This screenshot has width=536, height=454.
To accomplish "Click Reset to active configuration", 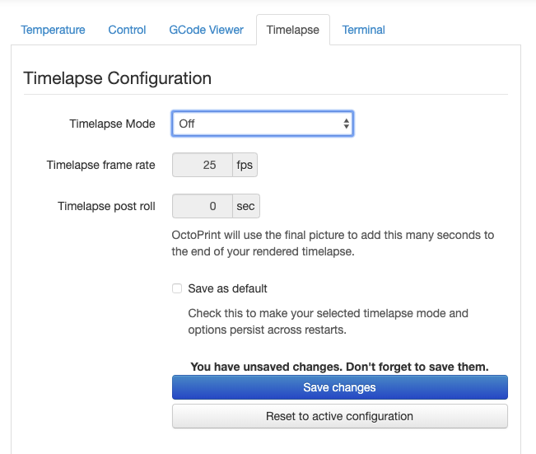I will (340, 416).
